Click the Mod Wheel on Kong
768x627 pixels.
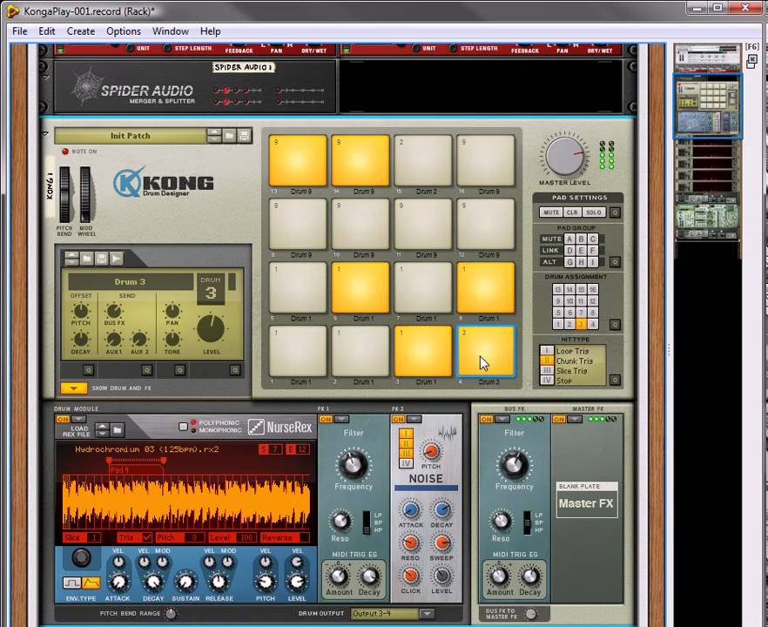coord(85,194)
